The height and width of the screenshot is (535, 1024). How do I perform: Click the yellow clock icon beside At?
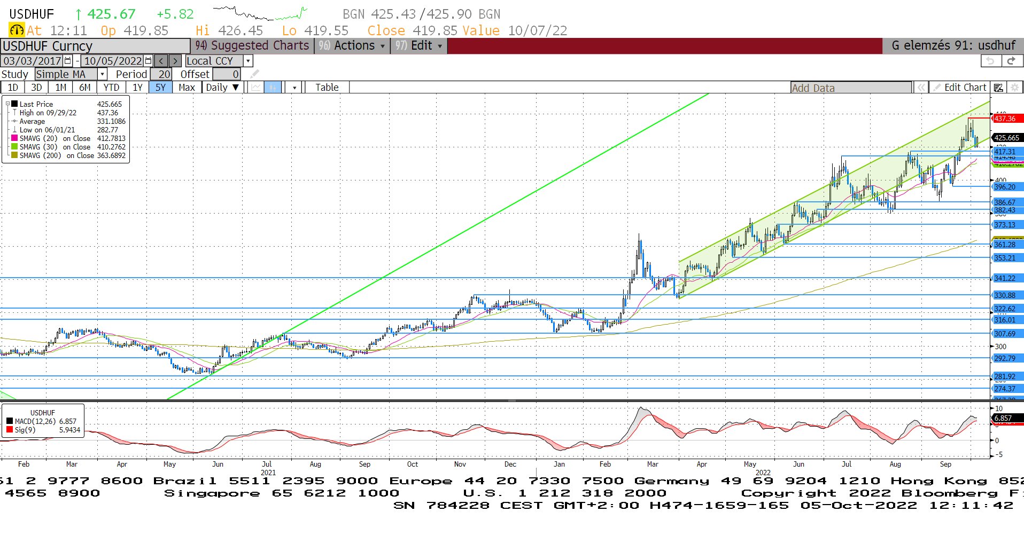point(17,30)
